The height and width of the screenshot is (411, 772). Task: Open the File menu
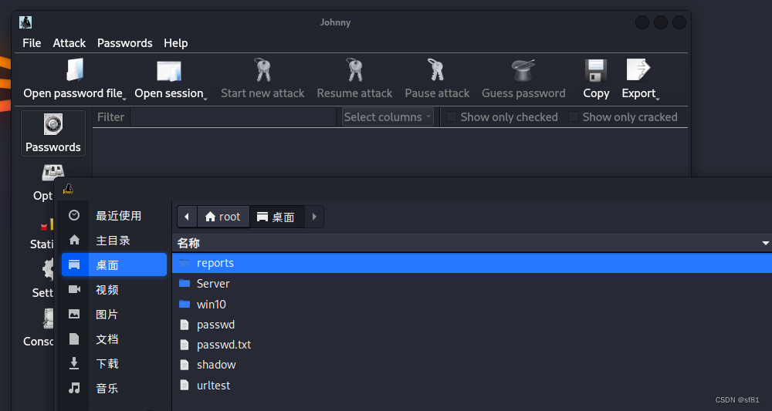pyautogui.click(x=32, y=42)
